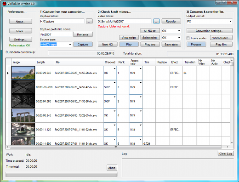The height and width of the screenshot is (182, 239).
Task: Click Transition value 24 in first row
Action: click(185, 73)
